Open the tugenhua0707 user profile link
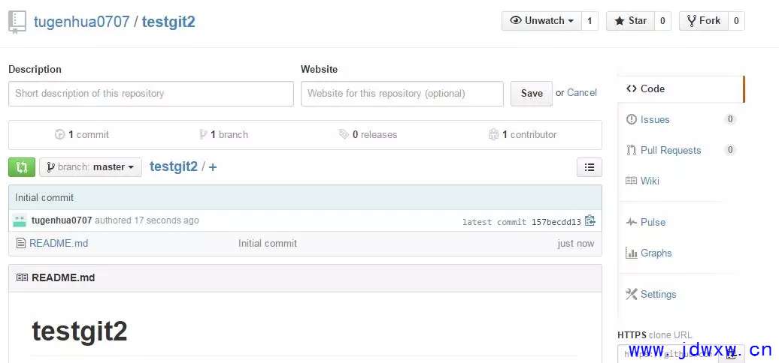Image resolution: width=779 pixels, height=363 pixels. pyautogui.click(x=81, y=22)
